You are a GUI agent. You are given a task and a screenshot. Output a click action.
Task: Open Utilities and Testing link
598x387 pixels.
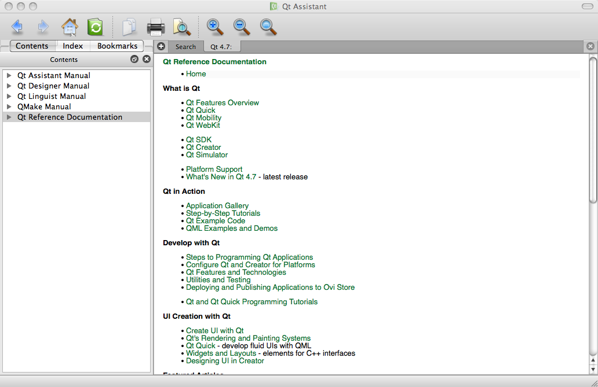coord(218,280)
